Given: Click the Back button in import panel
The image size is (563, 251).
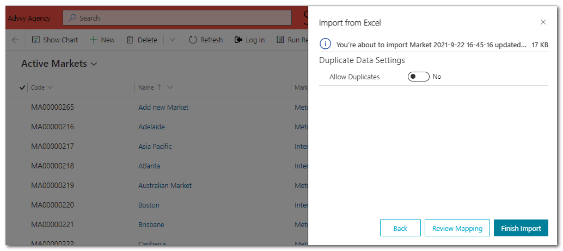Looking at the screenshot, I should pyautogui.click(x=400, y=228).
